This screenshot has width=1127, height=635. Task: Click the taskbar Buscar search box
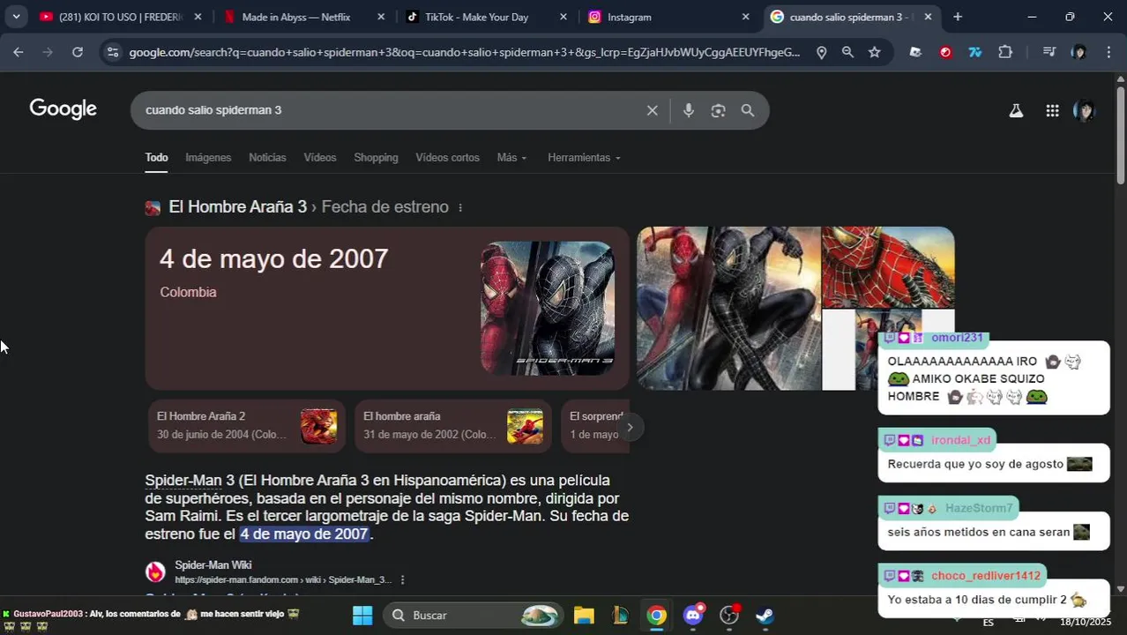click(x=474, y=615)
